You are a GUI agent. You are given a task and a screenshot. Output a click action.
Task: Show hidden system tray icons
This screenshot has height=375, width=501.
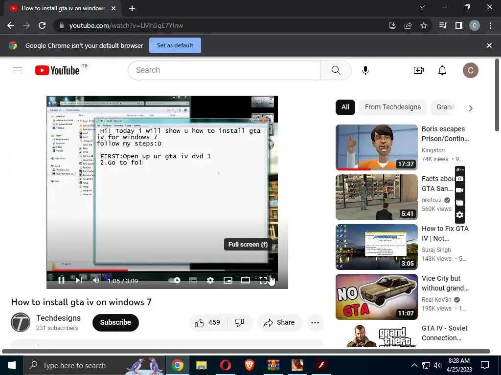[x=414, y=365]
